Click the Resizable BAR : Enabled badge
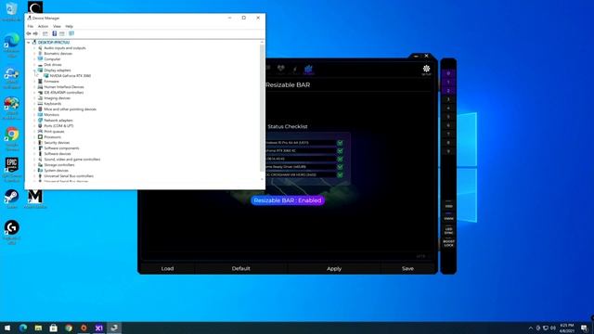Screen dimensions: 594x334 tap(288, 200)
